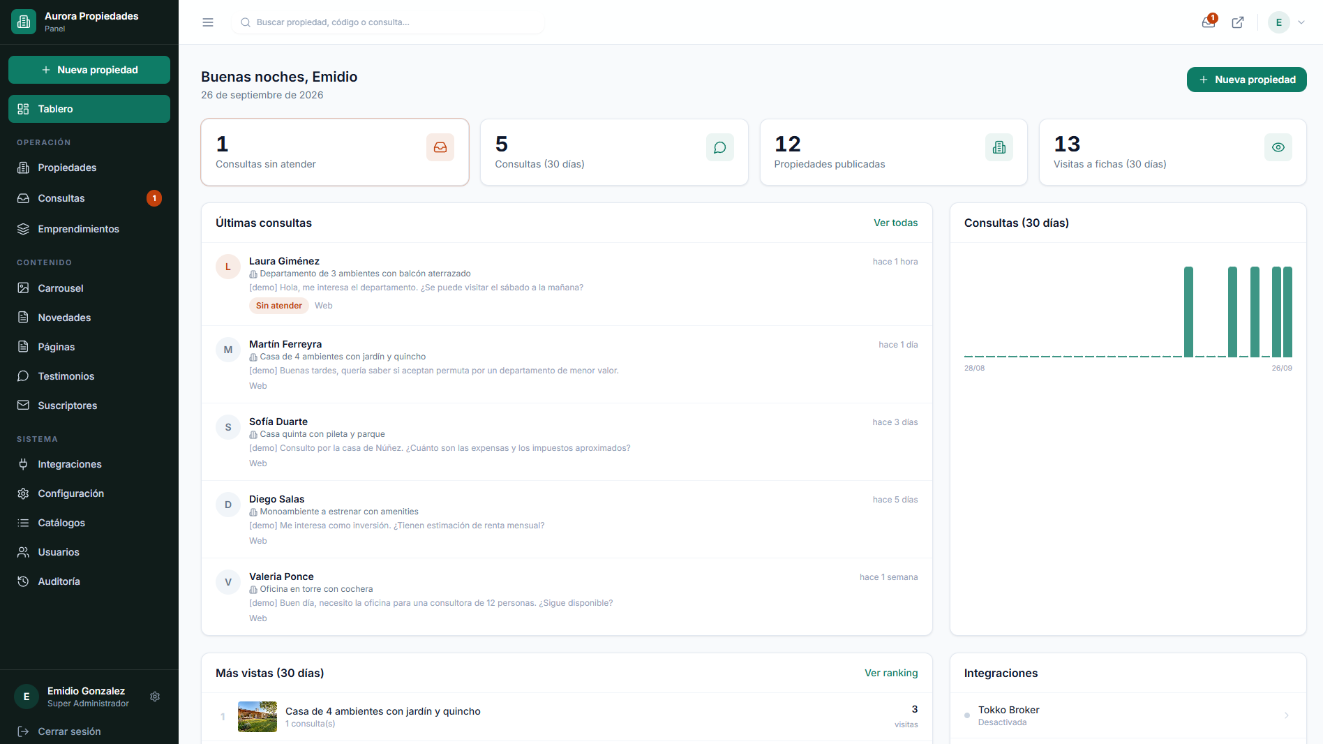Click the user avatar E in header
Screen dimensions: 1323x744
coord(1278,22)
